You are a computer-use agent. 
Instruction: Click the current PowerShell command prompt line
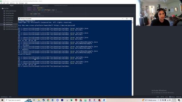pyautogui.click(x=44, y=66)
